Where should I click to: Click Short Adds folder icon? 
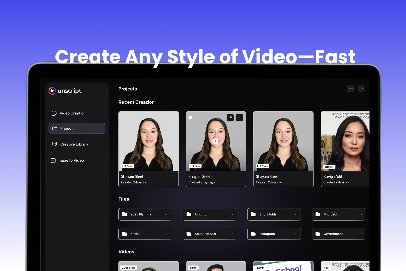(253, 214)
